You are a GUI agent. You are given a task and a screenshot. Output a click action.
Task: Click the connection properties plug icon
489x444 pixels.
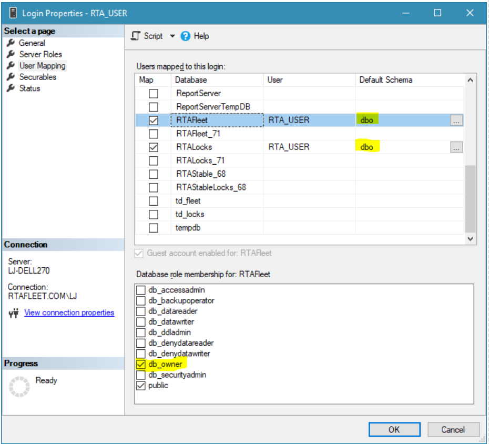[14, 313]
